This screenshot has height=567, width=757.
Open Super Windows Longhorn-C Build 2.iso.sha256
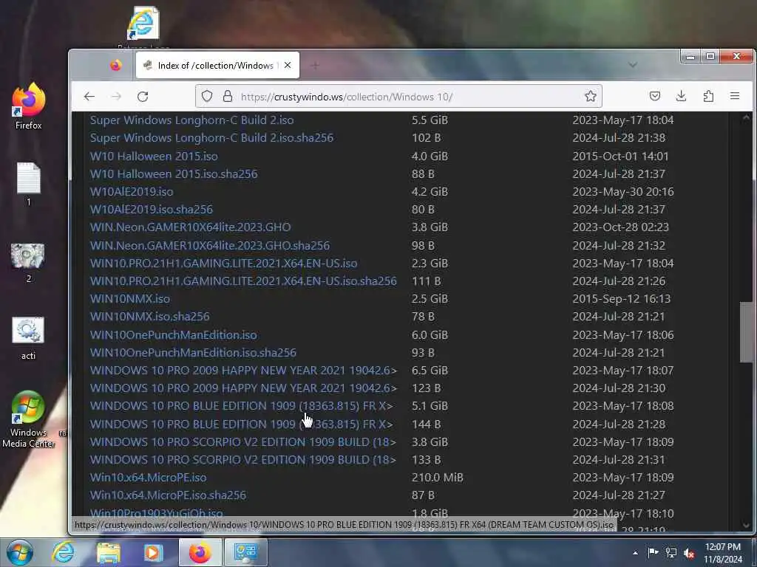pos(211,138)
